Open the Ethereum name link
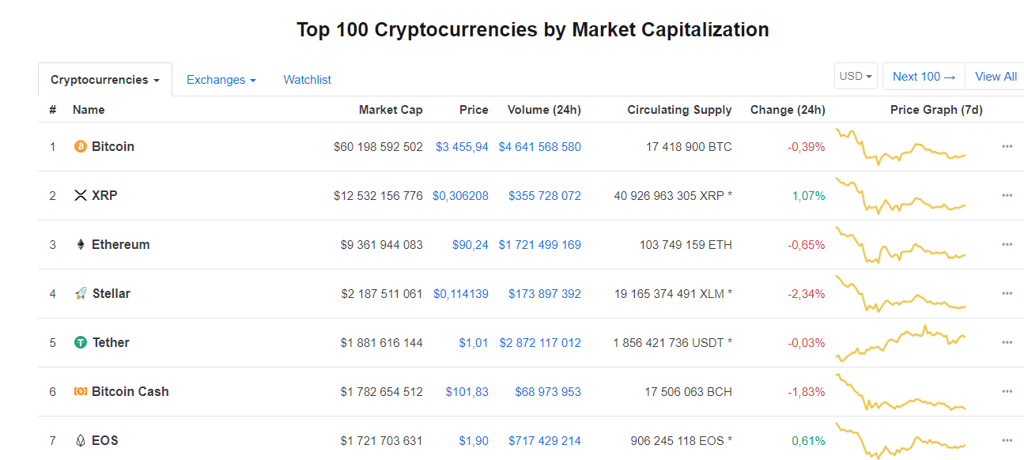Image resolution: width=1024 pixels, height=460 pixels. 120,244
